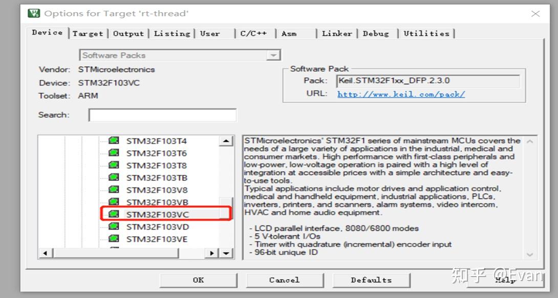This screenshot has height=298, width=558.
Task: Switch to the Linker tab
Action: (x=337, y=33)
